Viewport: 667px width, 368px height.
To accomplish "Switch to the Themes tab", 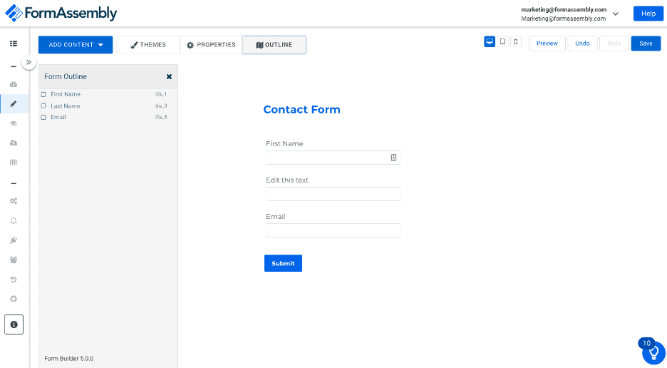I will (148, 45).
